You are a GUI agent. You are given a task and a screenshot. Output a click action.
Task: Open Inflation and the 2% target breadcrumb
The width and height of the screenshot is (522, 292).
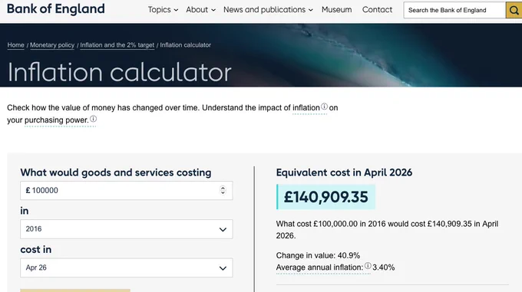click(x=117, y=45)
